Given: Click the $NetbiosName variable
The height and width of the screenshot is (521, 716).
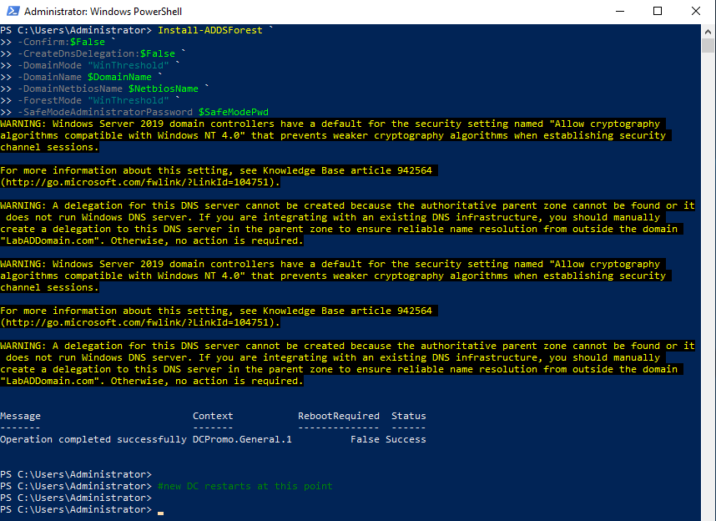Looking at the screenshot, I should (163, 89).
